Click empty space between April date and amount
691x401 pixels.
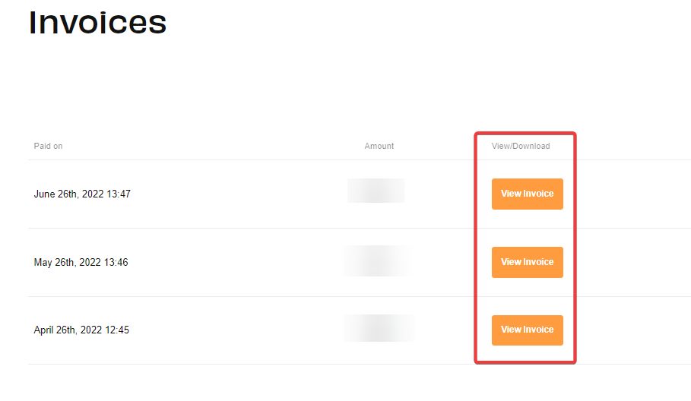point(236,331)
